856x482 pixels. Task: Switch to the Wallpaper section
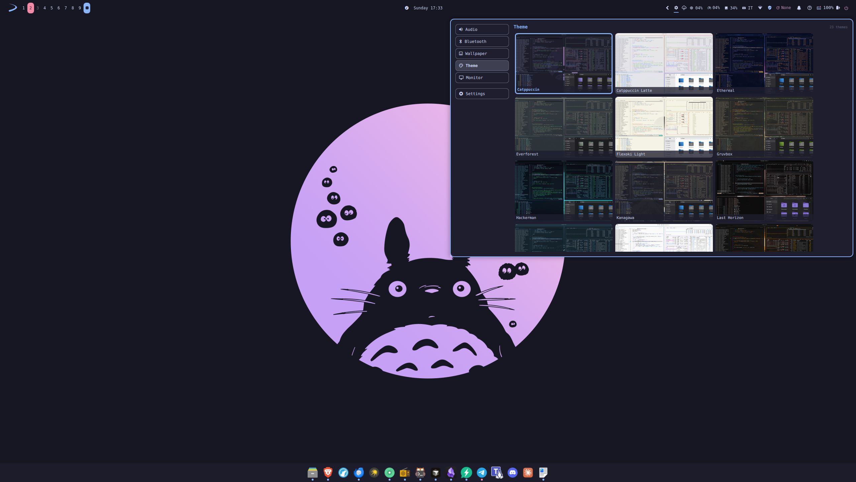point(482,54)
